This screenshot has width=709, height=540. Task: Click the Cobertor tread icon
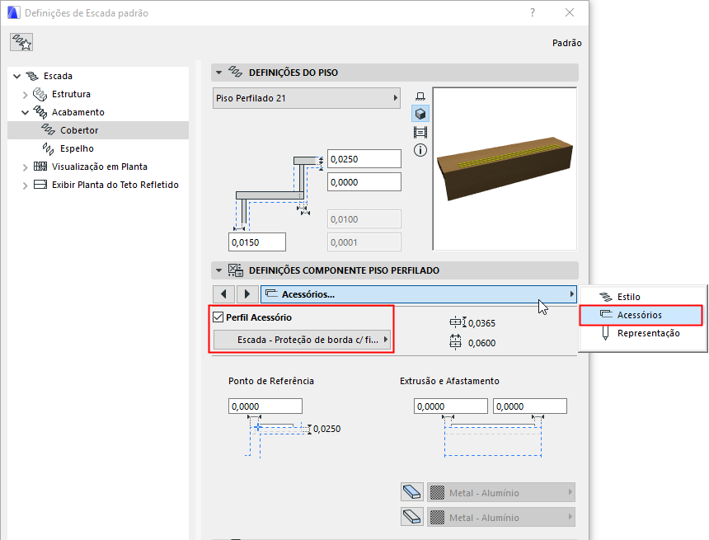click(x=49, y=129)
